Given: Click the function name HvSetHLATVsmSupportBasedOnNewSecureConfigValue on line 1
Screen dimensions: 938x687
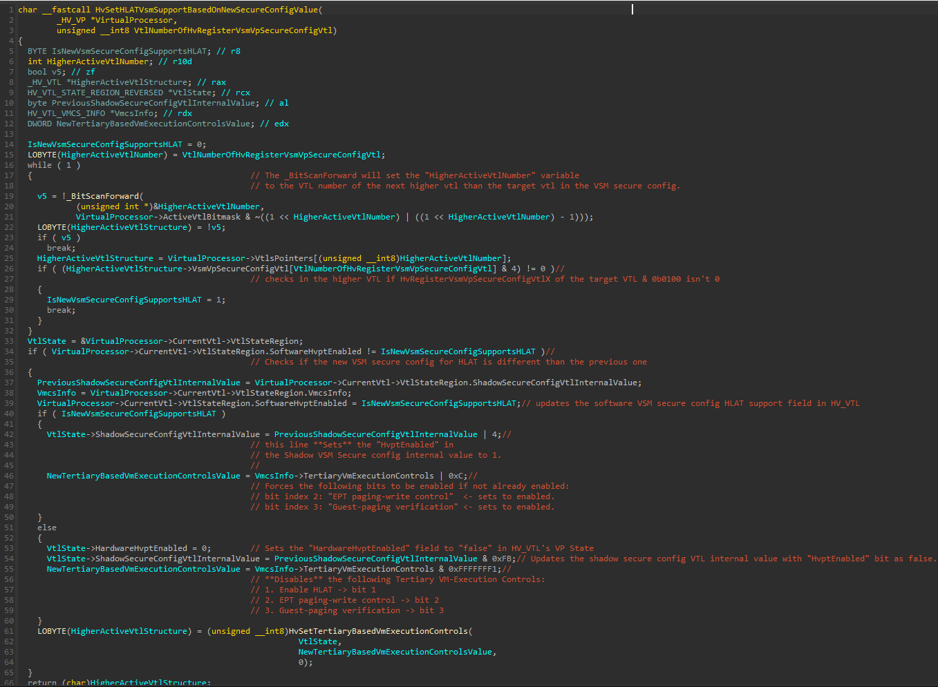Looking at the screenshot, I should [x=206, y=10].
